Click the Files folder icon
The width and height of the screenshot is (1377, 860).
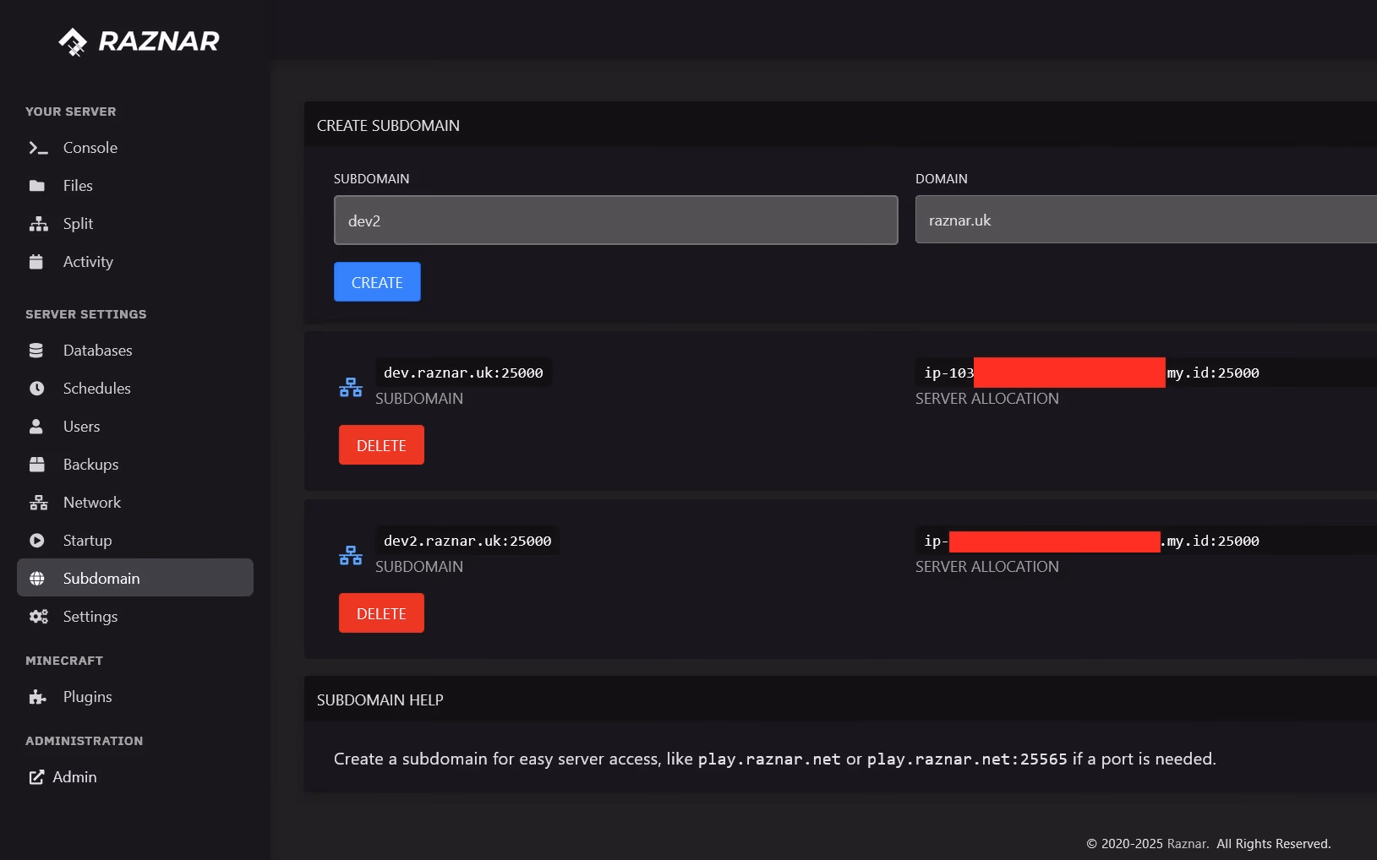point(37,186)
